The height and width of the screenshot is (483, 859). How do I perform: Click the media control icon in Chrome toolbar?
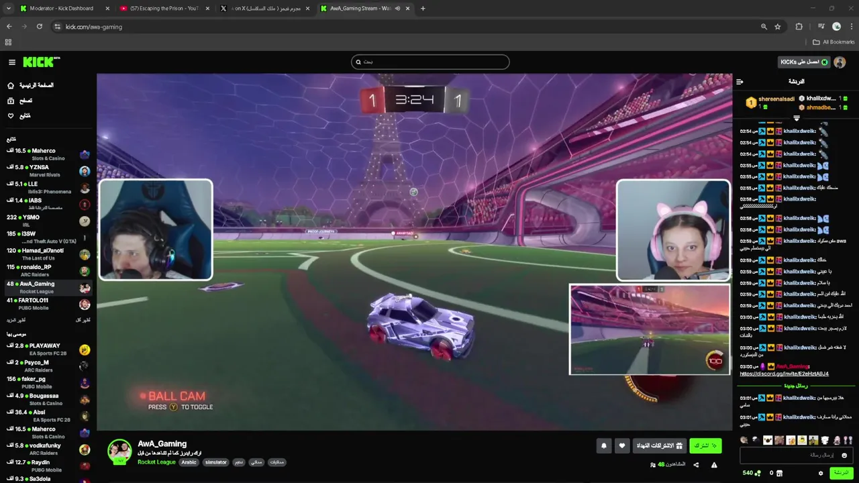[x=821, y=26]
